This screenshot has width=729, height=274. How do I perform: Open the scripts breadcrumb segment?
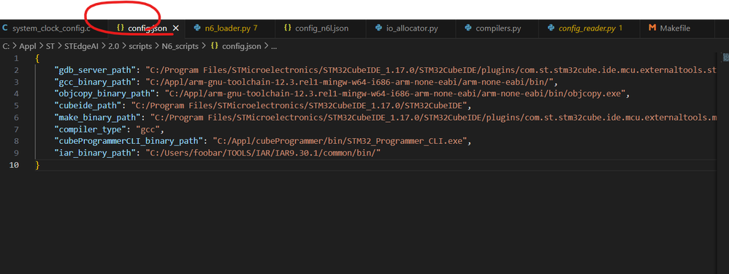pyautogui.click(x=141, y=46)
